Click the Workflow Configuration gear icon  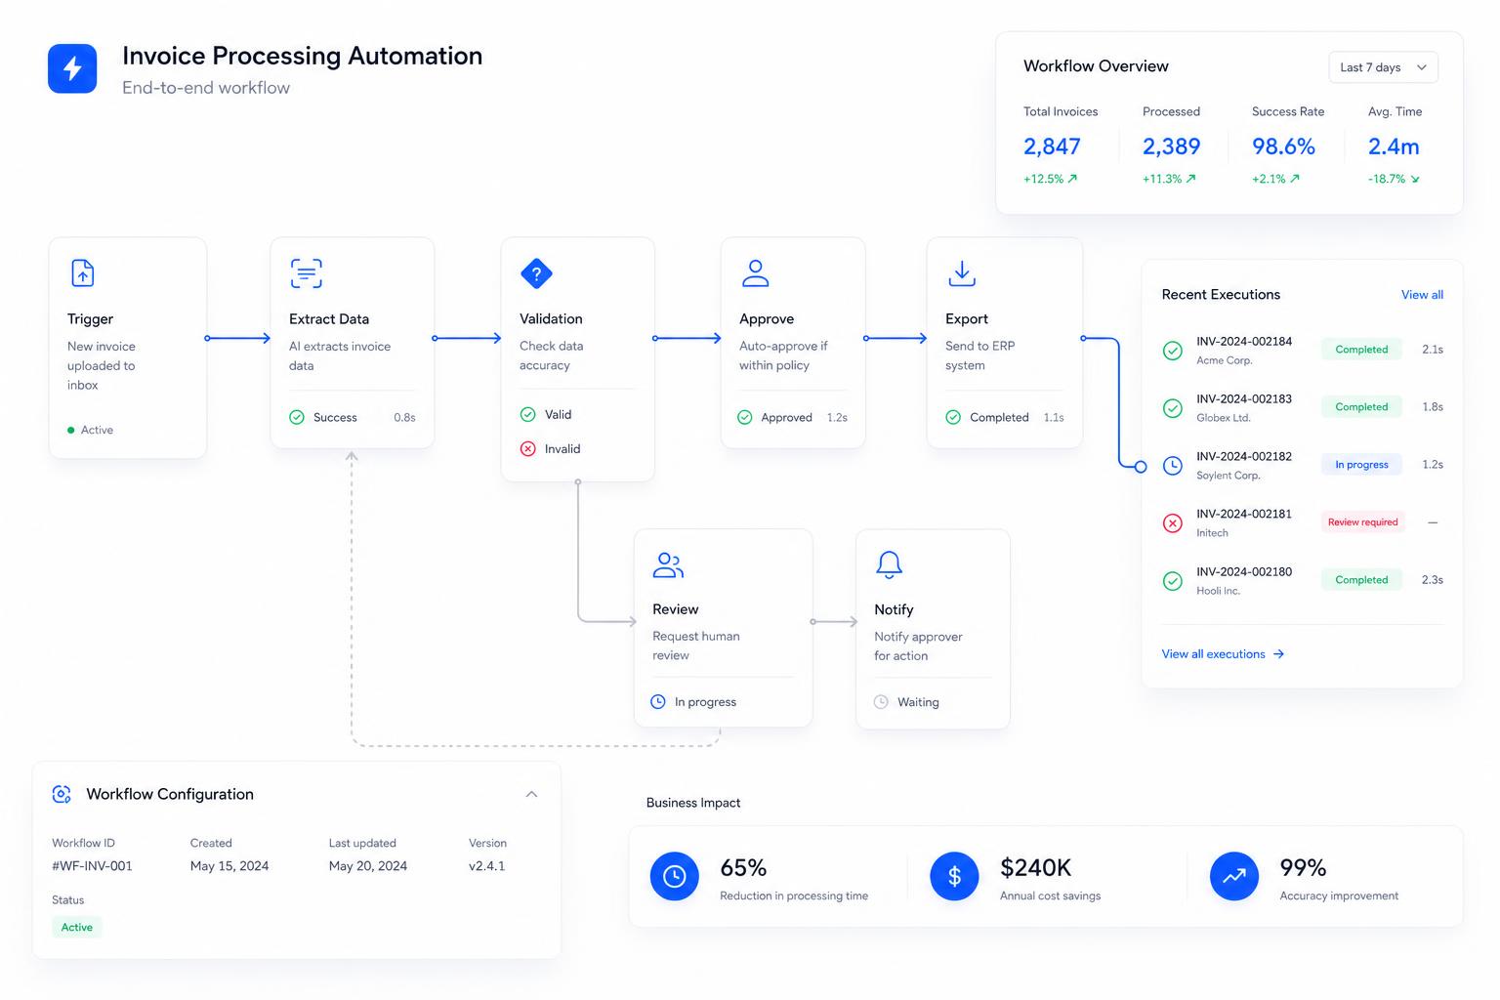pyautogui.click(x=62, y=794)
